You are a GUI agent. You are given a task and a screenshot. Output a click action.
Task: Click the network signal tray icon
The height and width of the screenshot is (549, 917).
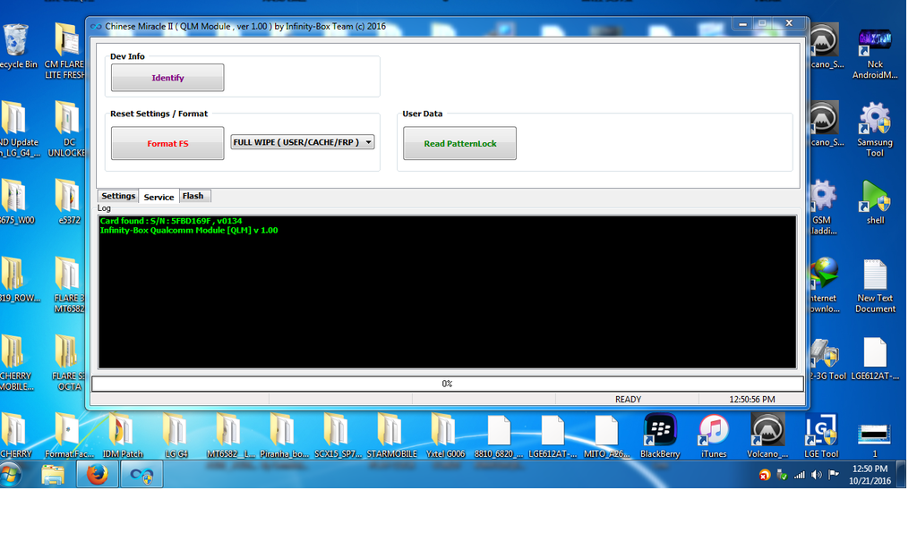coord(799,475)
